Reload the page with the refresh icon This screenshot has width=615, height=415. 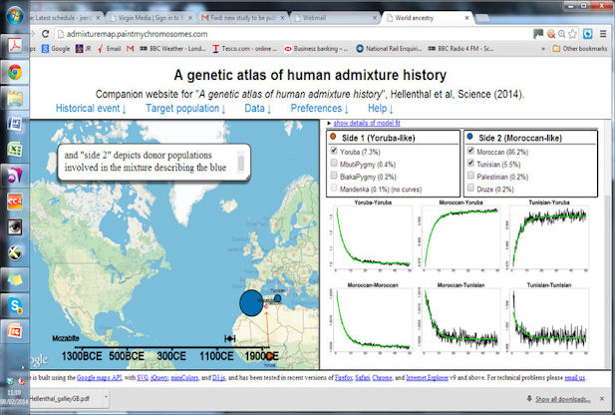(x=46, y=34)
